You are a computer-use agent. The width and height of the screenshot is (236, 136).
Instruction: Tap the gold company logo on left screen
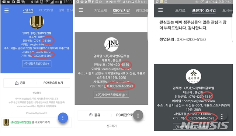tap(37, 22)
